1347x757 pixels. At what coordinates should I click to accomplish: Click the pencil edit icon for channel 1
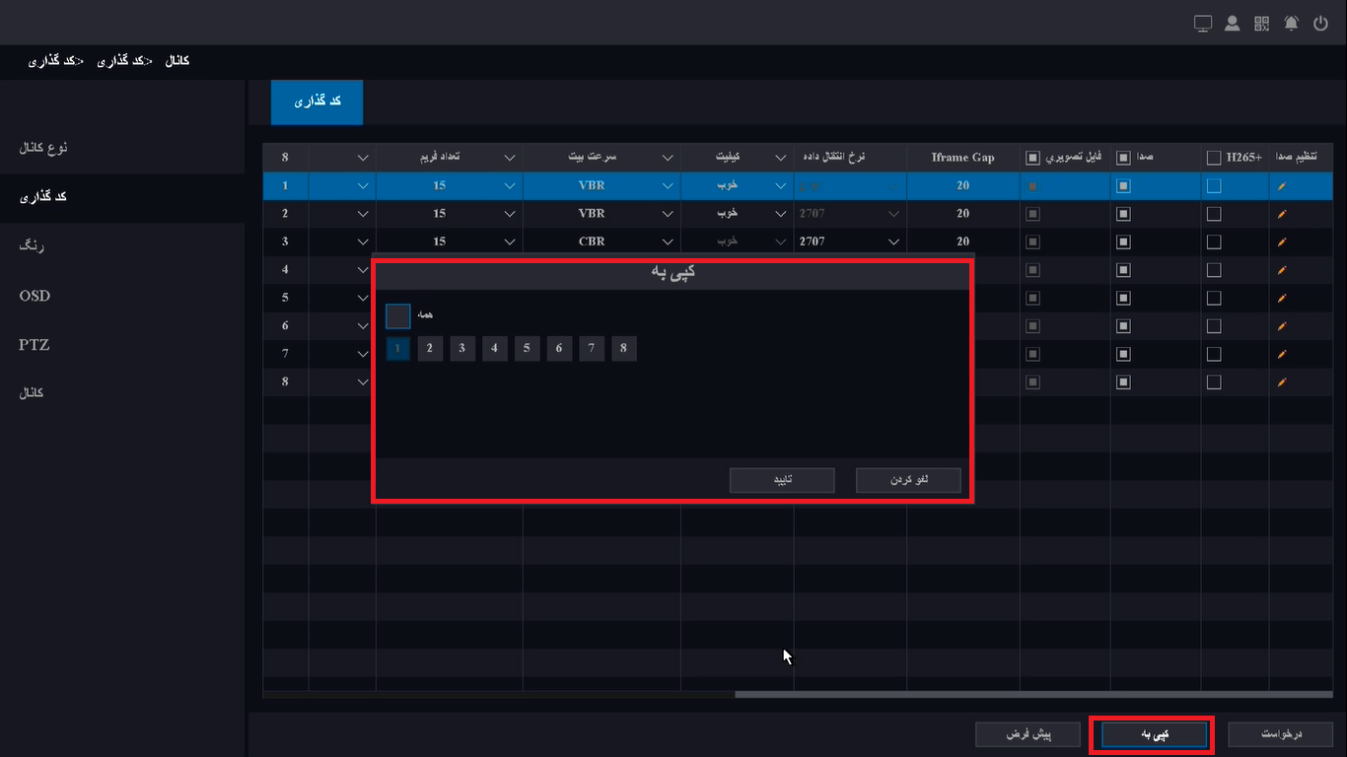1282,185
